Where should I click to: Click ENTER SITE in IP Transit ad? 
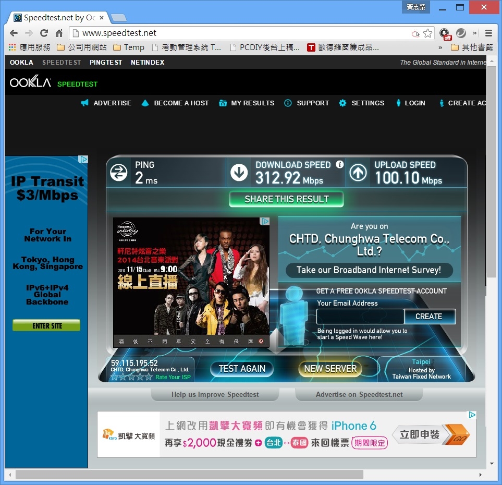pyautogui.click(x=47, y=325)
